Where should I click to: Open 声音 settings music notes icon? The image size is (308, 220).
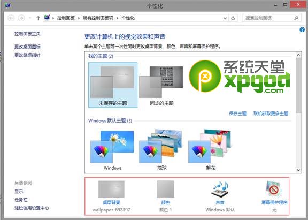coord(220,188)
